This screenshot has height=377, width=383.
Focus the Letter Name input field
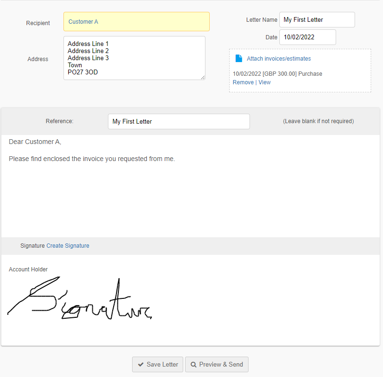click(x=317, y=20)
